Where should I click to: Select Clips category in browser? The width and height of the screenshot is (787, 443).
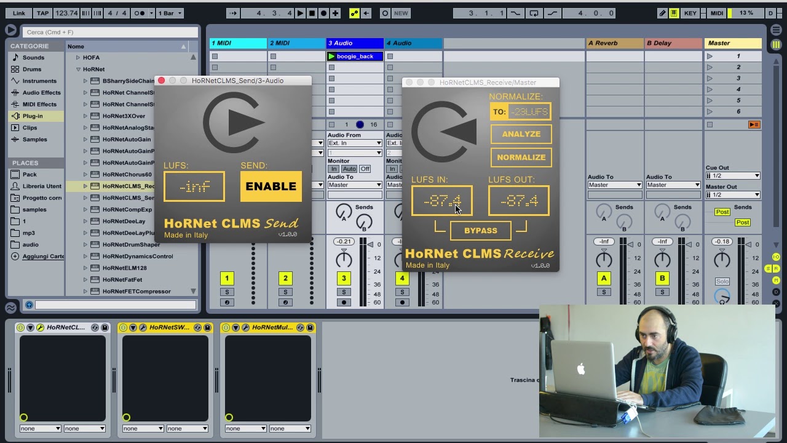[30, 127]
